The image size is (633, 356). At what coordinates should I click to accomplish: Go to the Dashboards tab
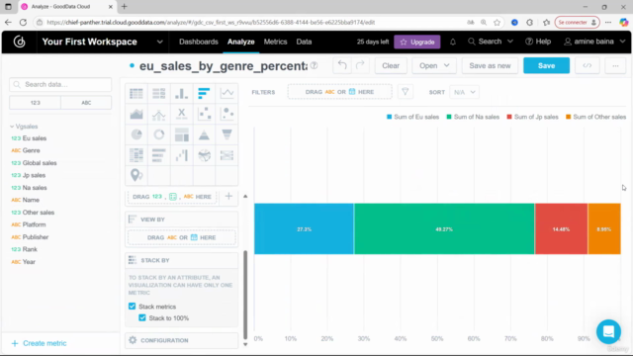[199, 42]
